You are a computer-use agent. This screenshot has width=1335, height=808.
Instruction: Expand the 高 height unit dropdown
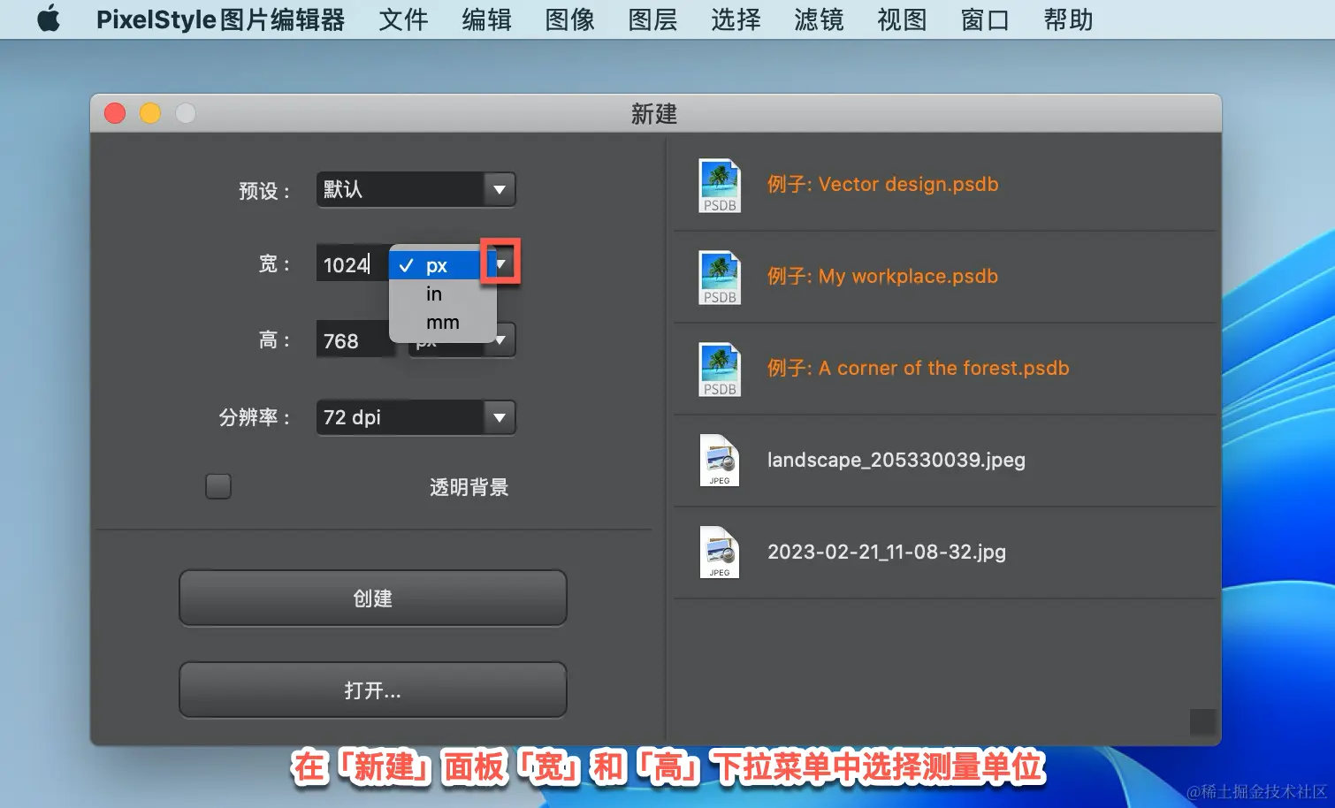[x=500, y=340]
